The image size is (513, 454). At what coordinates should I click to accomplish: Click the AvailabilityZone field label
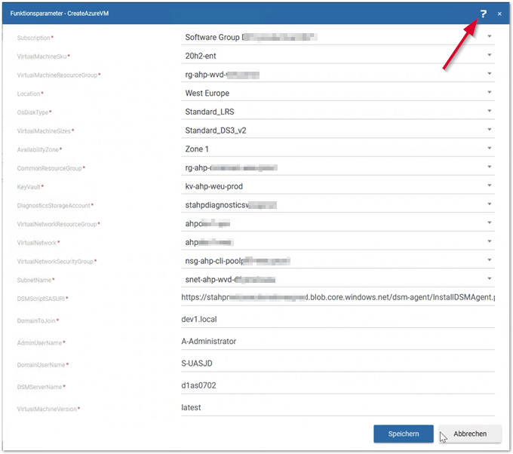tap(38, 150)
